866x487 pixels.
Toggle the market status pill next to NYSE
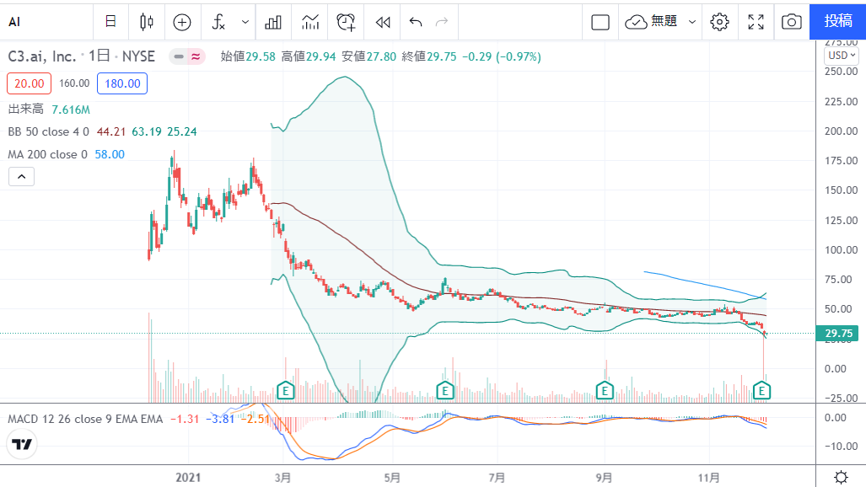tap(187, 56)
